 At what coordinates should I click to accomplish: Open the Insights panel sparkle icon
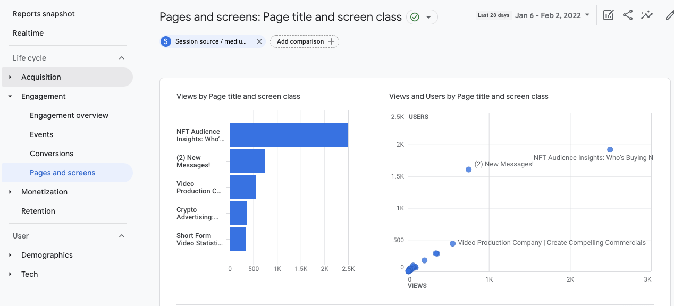(x=647, y=15)
